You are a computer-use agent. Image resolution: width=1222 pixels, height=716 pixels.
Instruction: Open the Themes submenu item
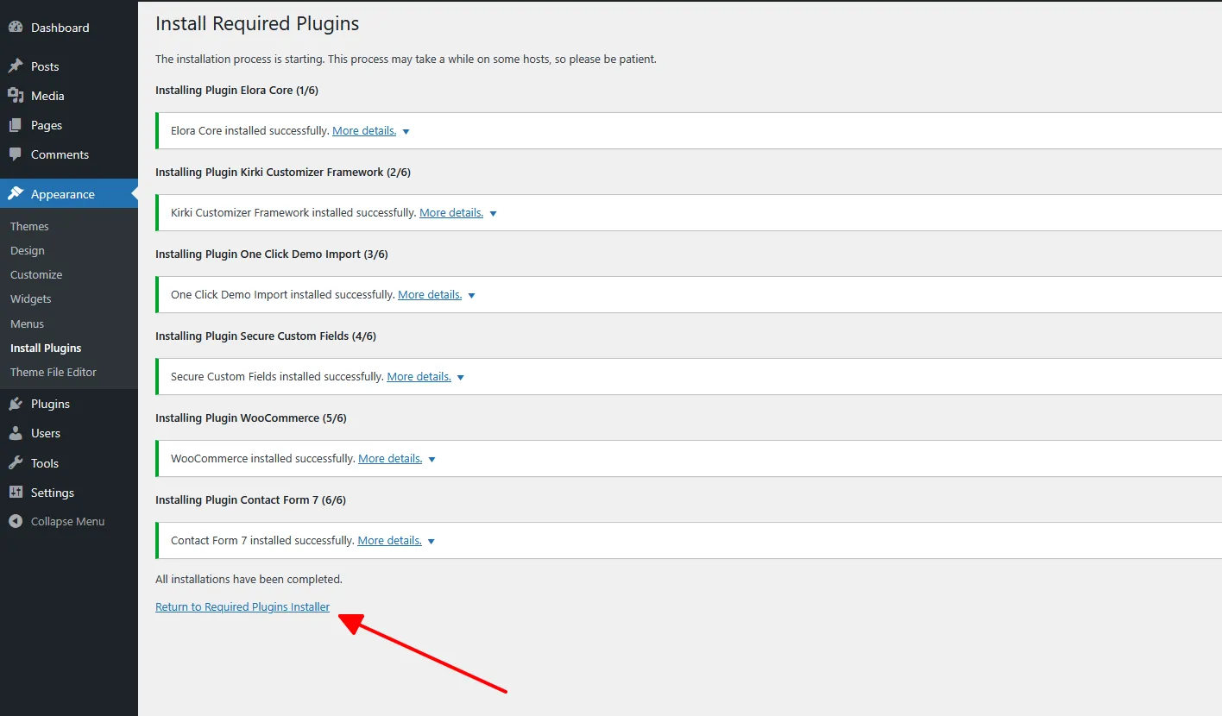(x=29, y=226)
